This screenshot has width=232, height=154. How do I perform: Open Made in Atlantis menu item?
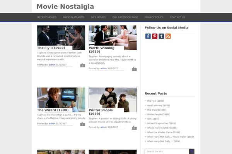pos(73,17)
